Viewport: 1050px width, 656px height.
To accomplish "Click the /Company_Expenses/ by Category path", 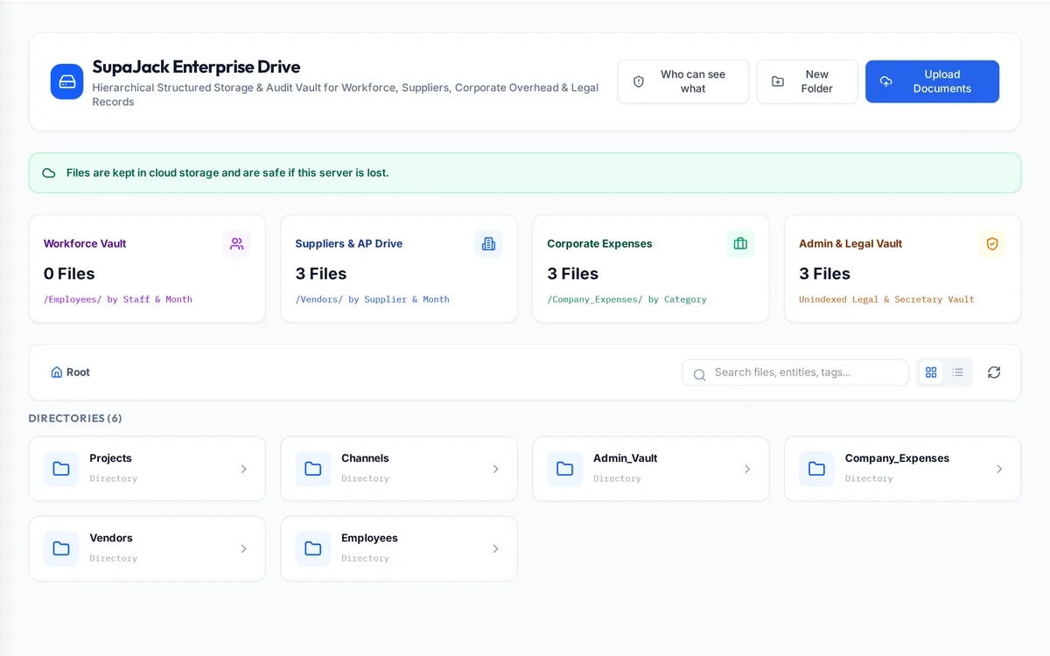I will (x=626, y=299).
